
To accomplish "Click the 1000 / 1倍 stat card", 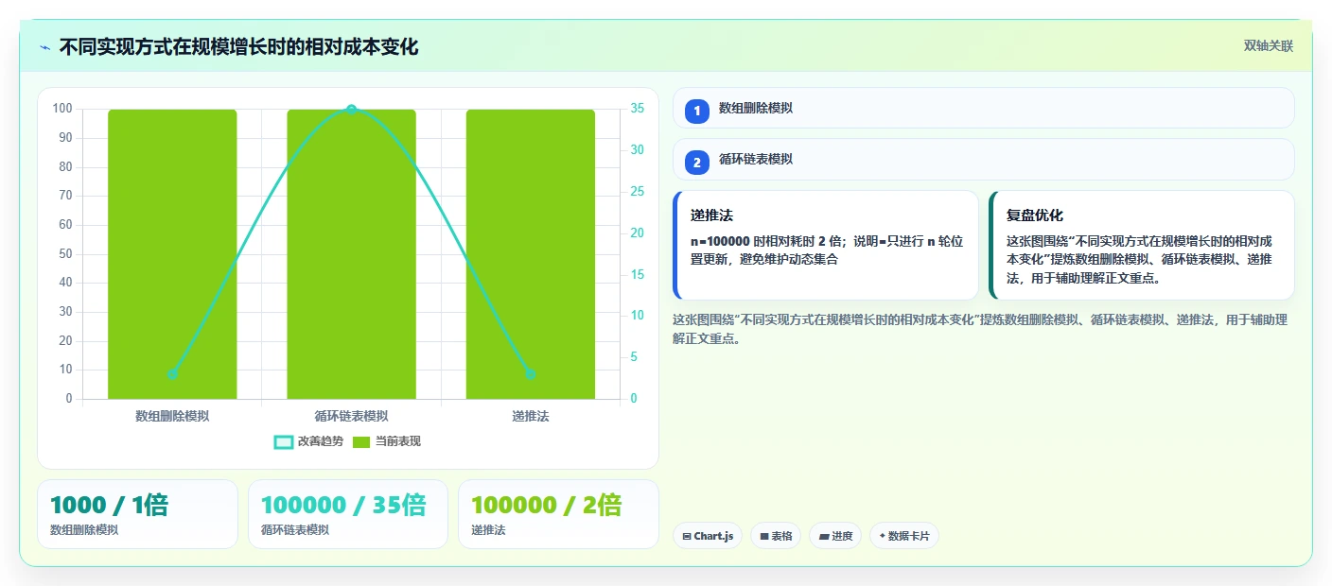I will 137,514.
